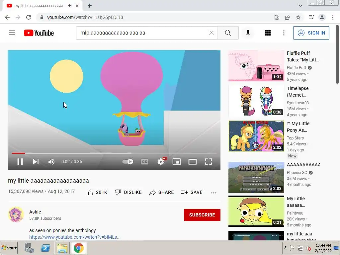Image resolution: width=340 pixels, height=255 pixels.
Task: Bookmark this tab with the star
Action: [298, 17]
